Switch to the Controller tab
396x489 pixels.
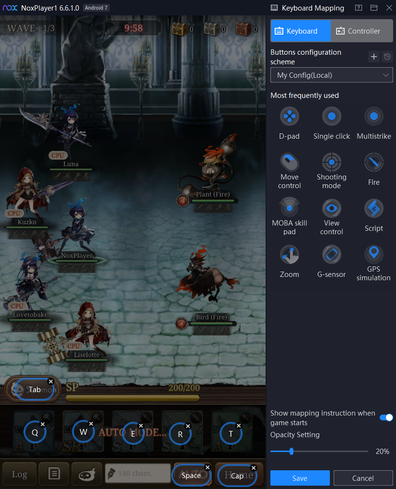click(x=362, y=31)
